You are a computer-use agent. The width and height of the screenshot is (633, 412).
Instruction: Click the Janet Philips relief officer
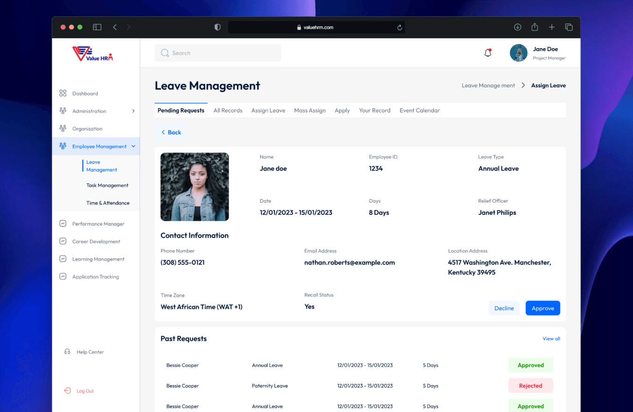[x=497, y=213]
